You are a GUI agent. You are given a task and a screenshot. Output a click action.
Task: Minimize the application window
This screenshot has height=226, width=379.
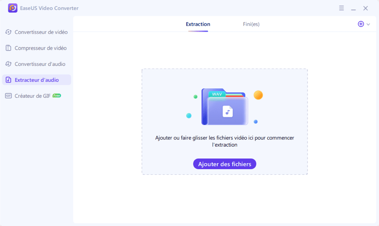353,8
